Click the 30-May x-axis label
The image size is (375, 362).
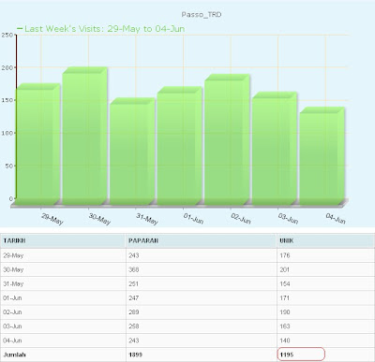[99, 219]
